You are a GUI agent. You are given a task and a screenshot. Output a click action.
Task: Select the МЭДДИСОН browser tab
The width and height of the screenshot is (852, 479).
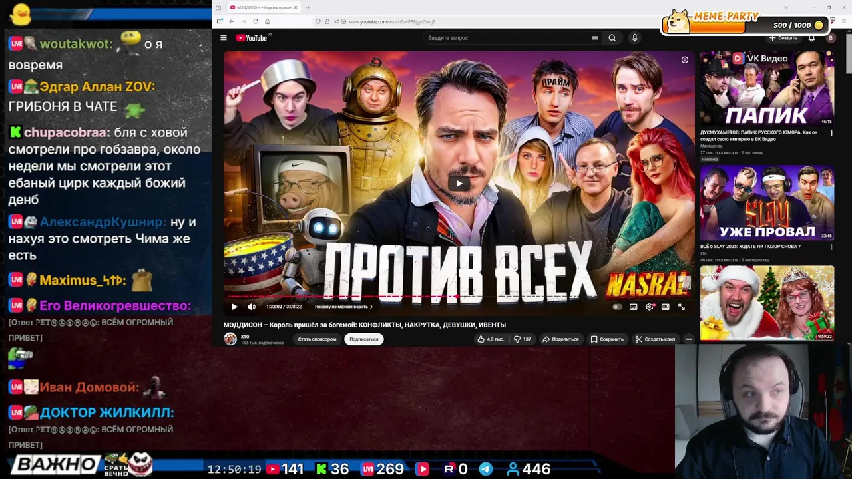pyautogui.click(x=263, y=7)
